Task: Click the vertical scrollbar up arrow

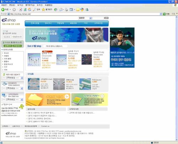Action: pyautogui.click(x=177, y=17)
